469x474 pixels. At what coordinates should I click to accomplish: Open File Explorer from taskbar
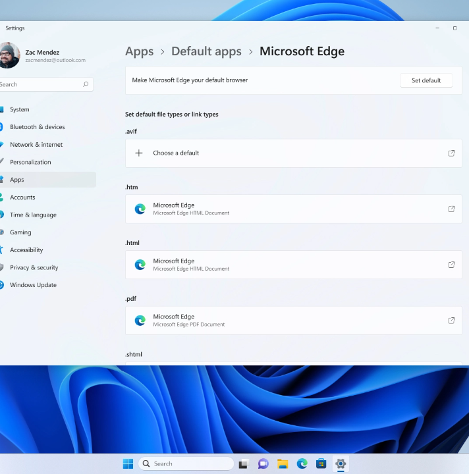pos(283,463)
